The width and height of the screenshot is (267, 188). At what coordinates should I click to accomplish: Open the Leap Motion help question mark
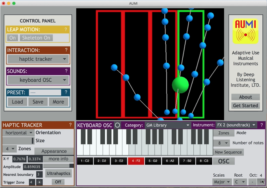66,29
